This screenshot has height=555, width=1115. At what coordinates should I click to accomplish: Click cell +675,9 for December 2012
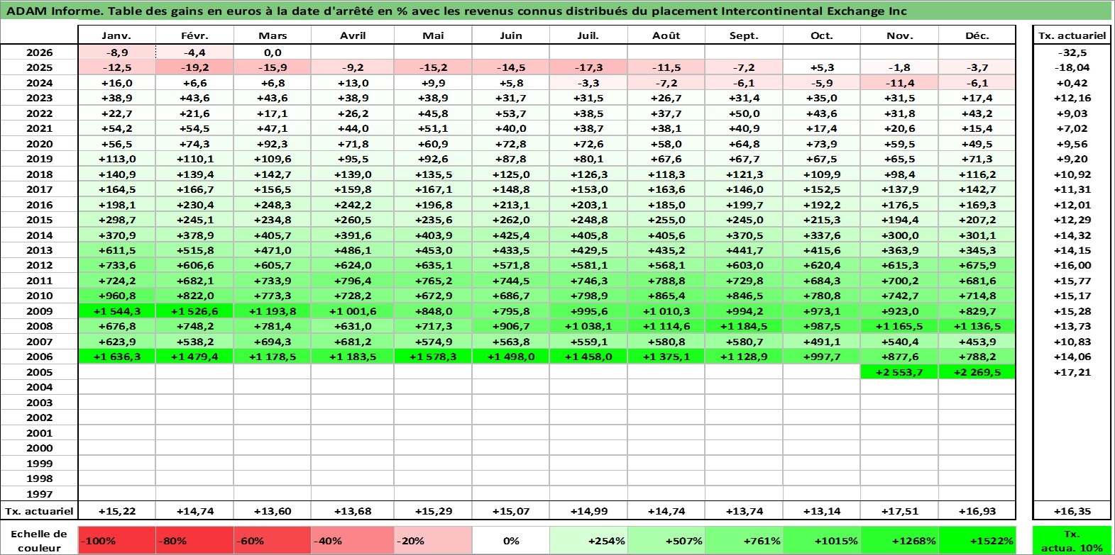(977, 265)
